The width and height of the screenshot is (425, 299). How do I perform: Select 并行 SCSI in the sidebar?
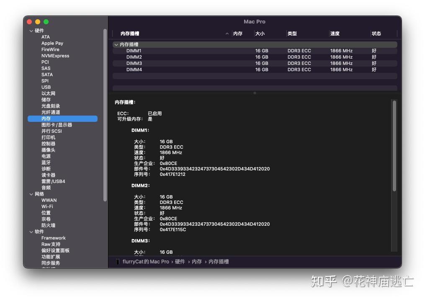coord(52,131)
